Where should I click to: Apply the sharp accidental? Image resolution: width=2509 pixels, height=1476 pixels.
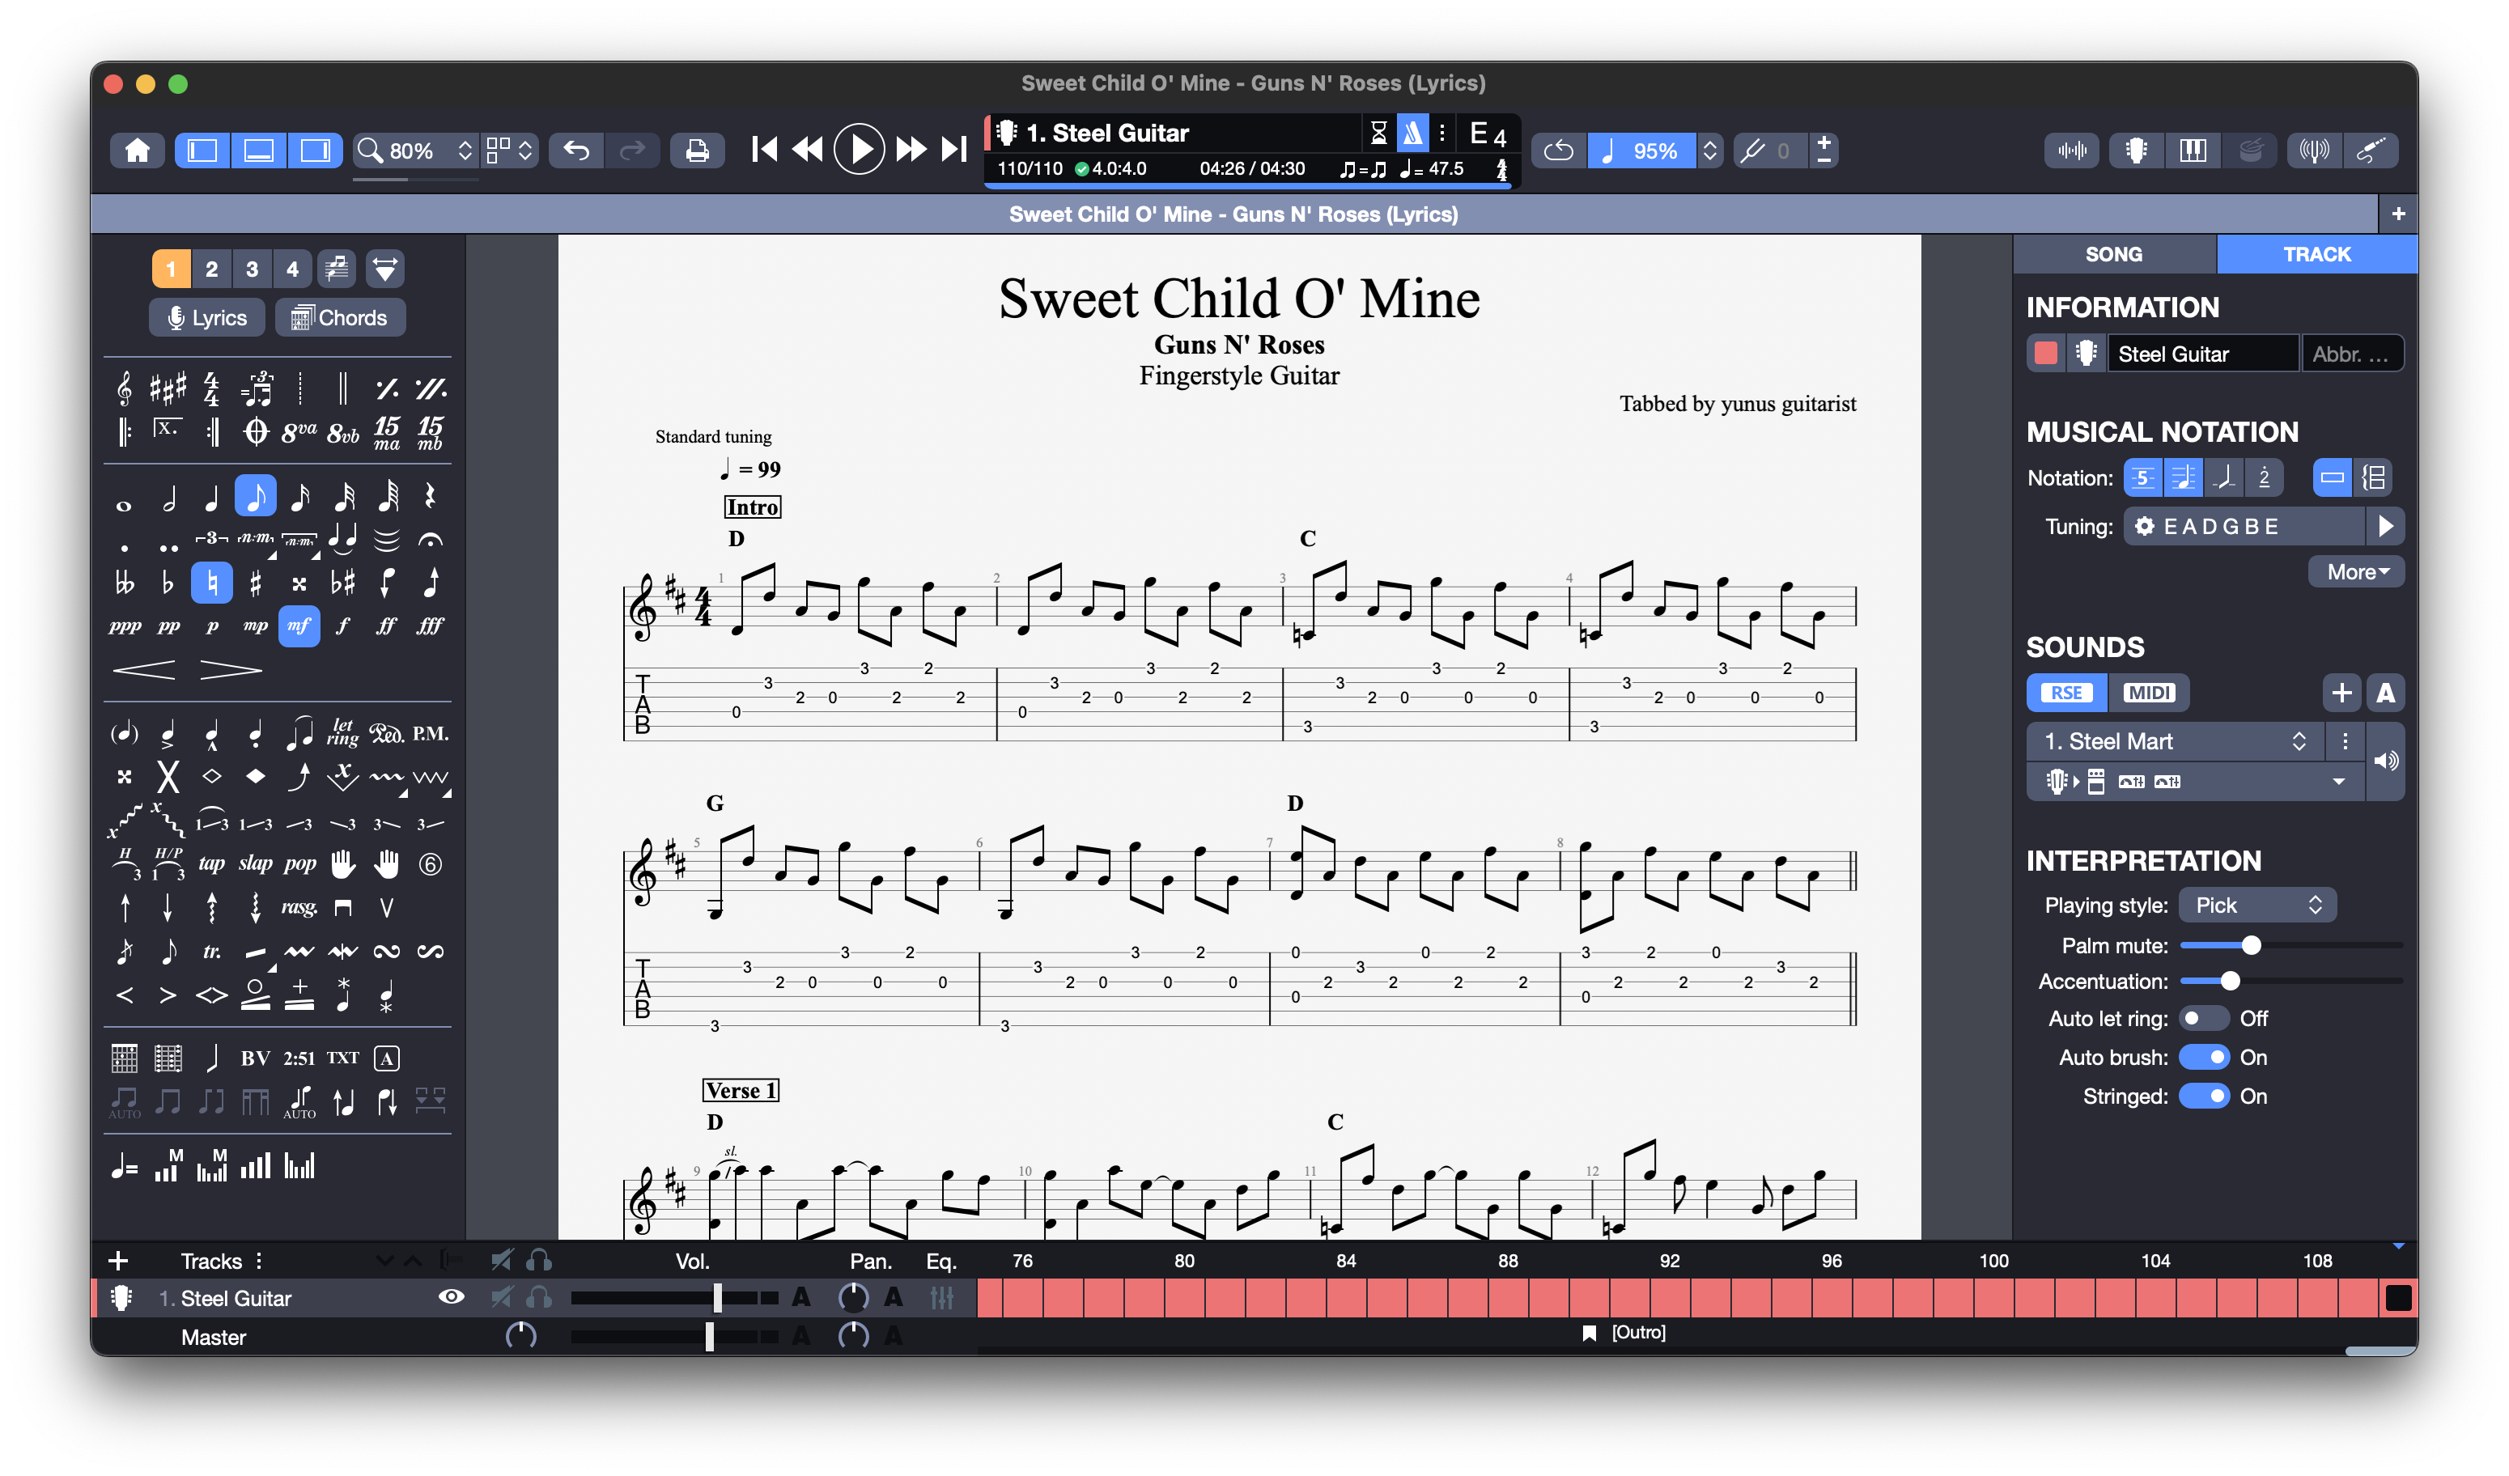tap(255, 583)
